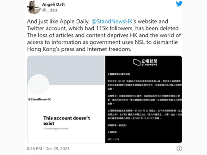Viewport: 207px width, 155px height.
Task: Click the 'Try searching for another' text
Action: 56,128
